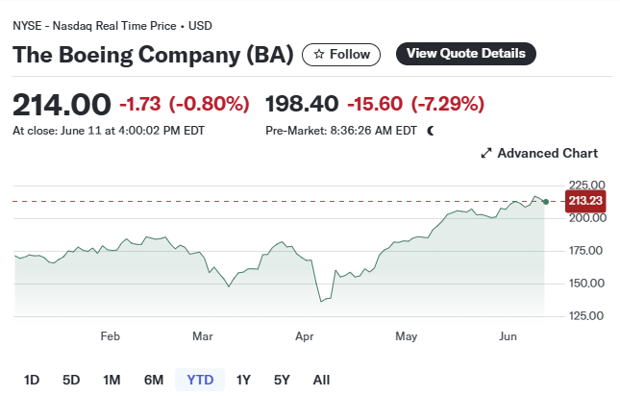Select the 1D time range
This screenshot has width=620, height=396.
coord(32,380)
